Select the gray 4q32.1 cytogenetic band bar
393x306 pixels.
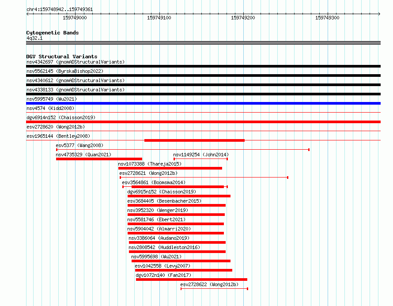203,43
